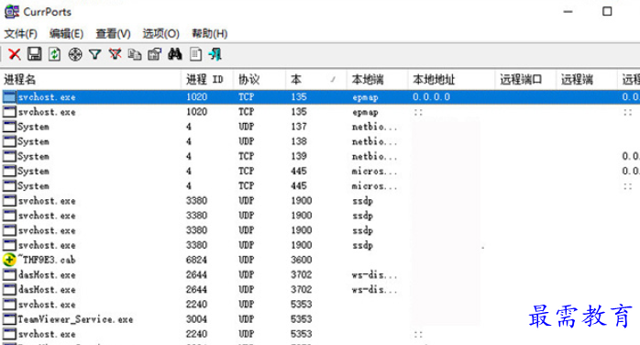Select the TeamViewer_Service.exe row
This screenshot has height=345, width=640.
click(320, 319)
